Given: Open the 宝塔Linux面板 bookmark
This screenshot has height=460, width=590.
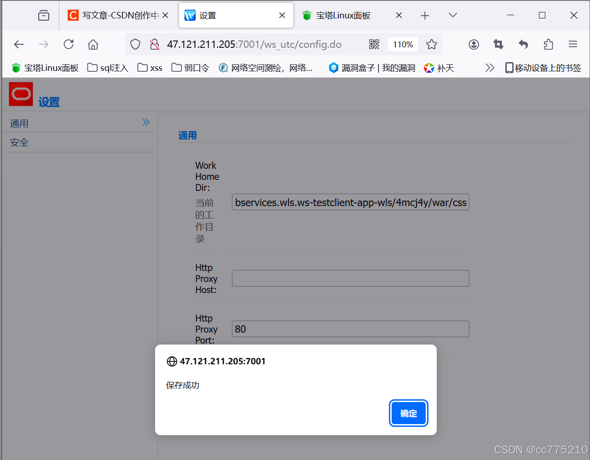Looking at the screenshot, I should [45, 68].
